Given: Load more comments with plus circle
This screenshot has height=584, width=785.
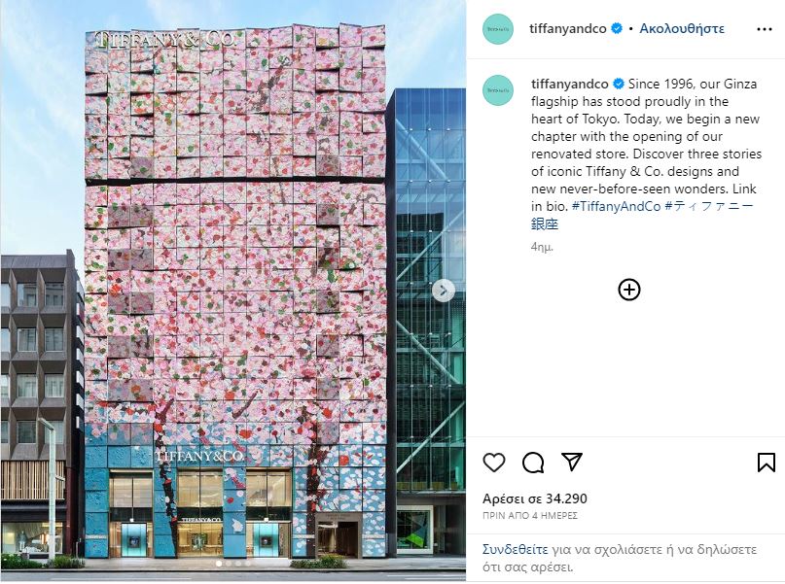Looking at the screenshot, I should point(628,290).
